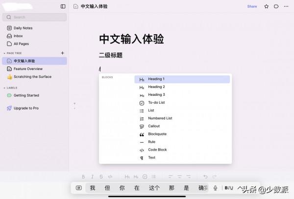Insert to-do from bottom formatting toolbar
294x199 pixels.
[x=145, y=177]
